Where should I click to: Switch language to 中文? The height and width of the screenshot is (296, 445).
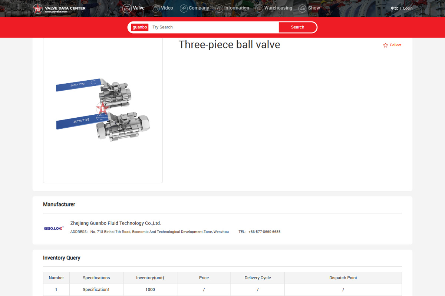click(394, 8)
